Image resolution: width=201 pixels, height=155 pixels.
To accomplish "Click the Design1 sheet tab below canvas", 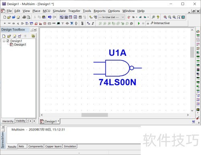I will [49, 121].
